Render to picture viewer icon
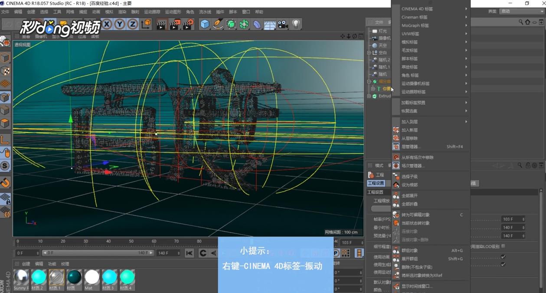Image resolution: width=546 pixels, height=293 pixels. tap(175, 24)
